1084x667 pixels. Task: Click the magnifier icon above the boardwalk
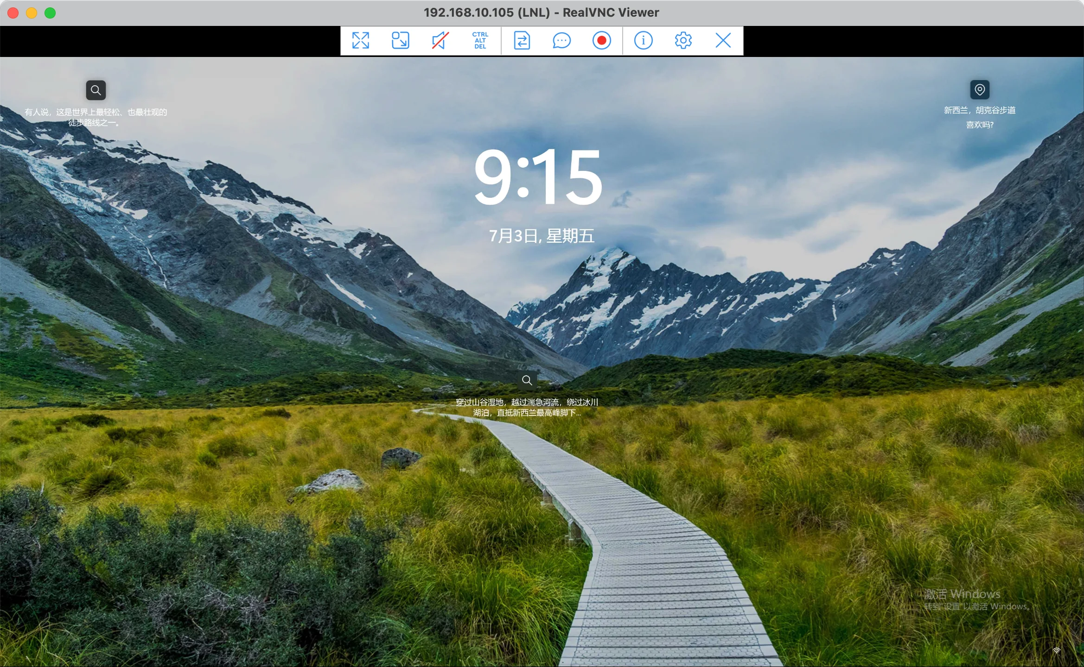pos(527,380)
